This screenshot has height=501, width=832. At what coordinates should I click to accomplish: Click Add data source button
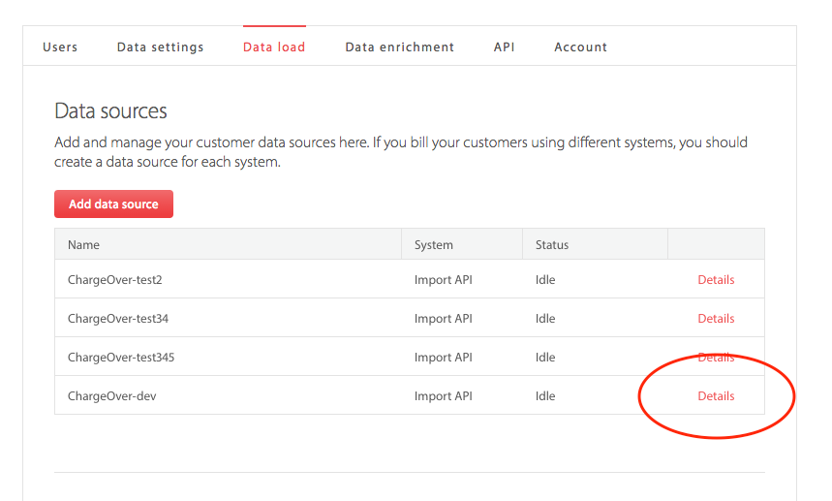pos(113,204)
